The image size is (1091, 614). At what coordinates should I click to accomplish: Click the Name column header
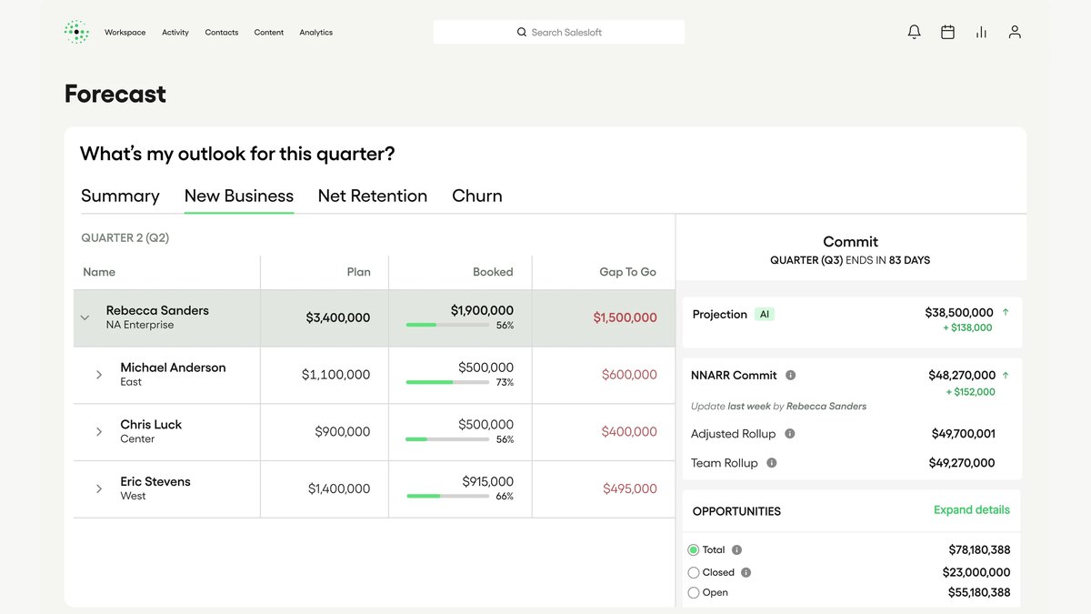coord(99,272)
